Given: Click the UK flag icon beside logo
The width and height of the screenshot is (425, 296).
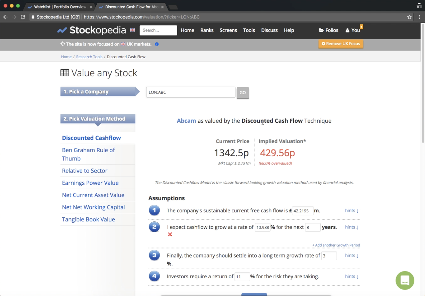Looking at the screenshot, I should (x=132, y=30).
